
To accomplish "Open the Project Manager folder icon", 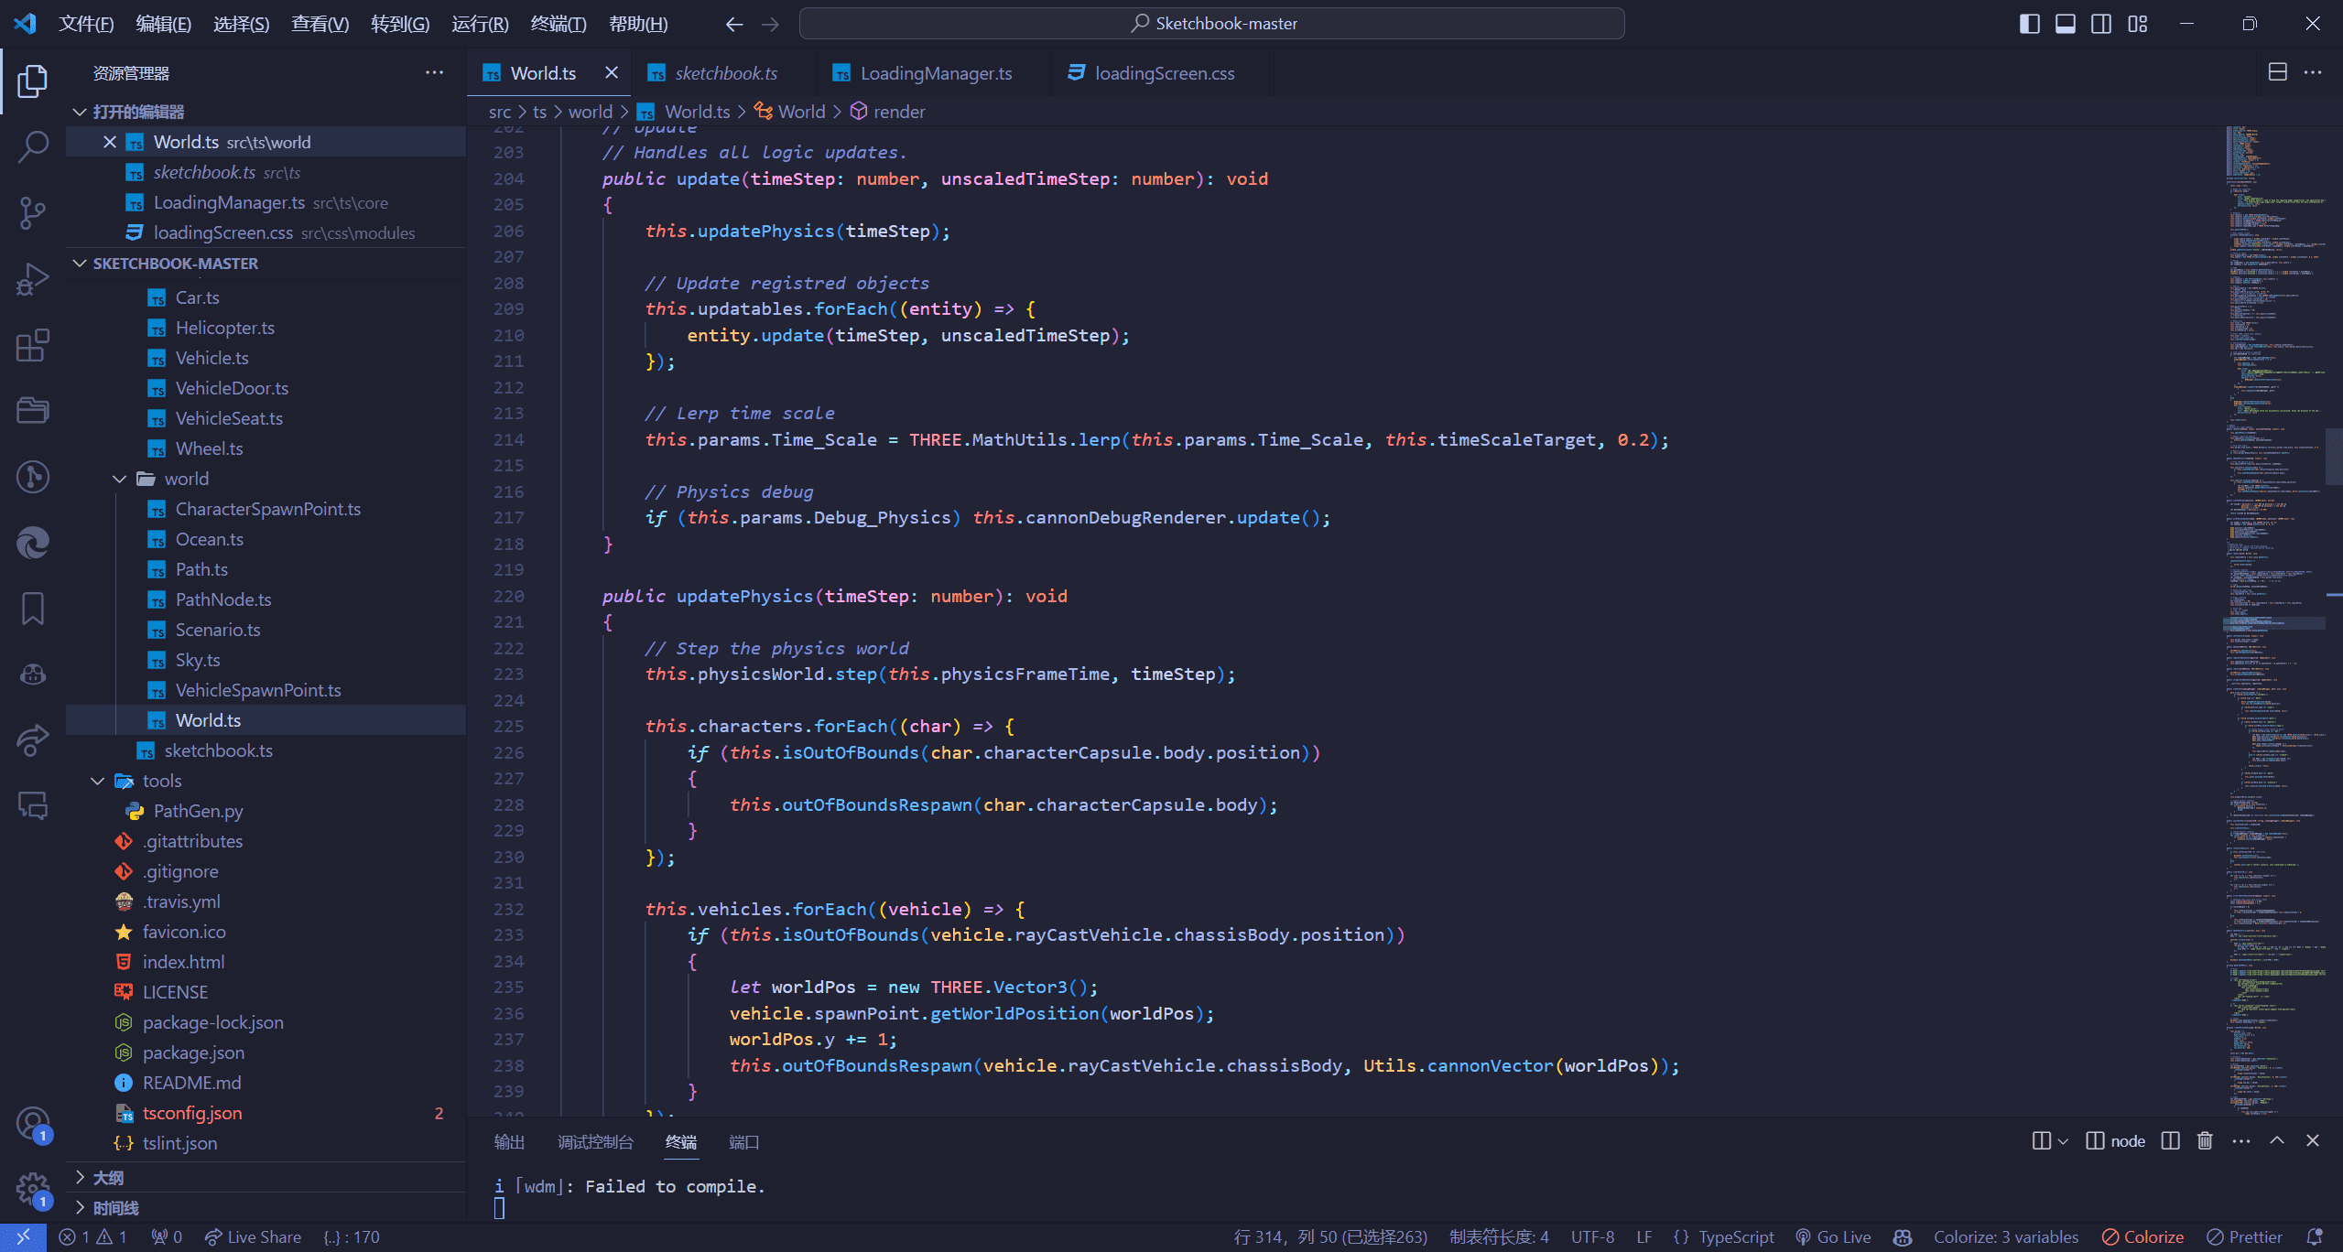I will pyautogui.click(x=33, y=410).
